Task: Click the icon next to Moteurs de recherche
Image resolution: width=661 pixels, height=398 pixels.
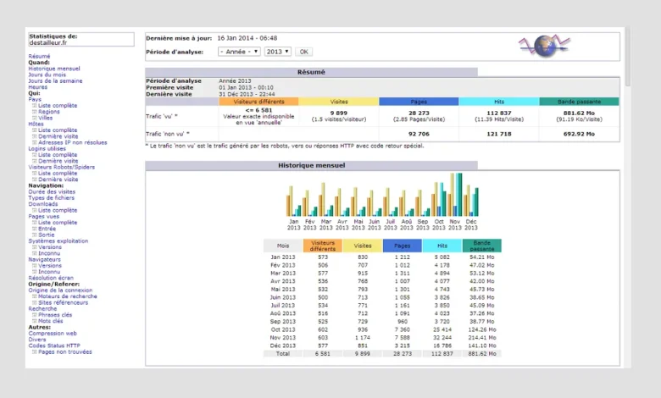Action: pos(35,296)
